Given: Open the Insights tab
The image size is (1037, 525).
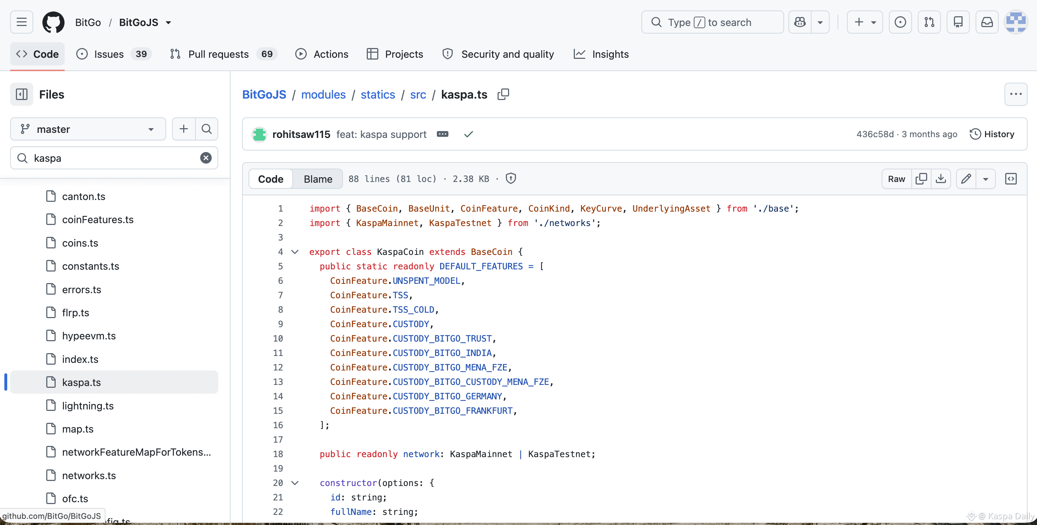Looking at the screenshot, I should 601,54.
